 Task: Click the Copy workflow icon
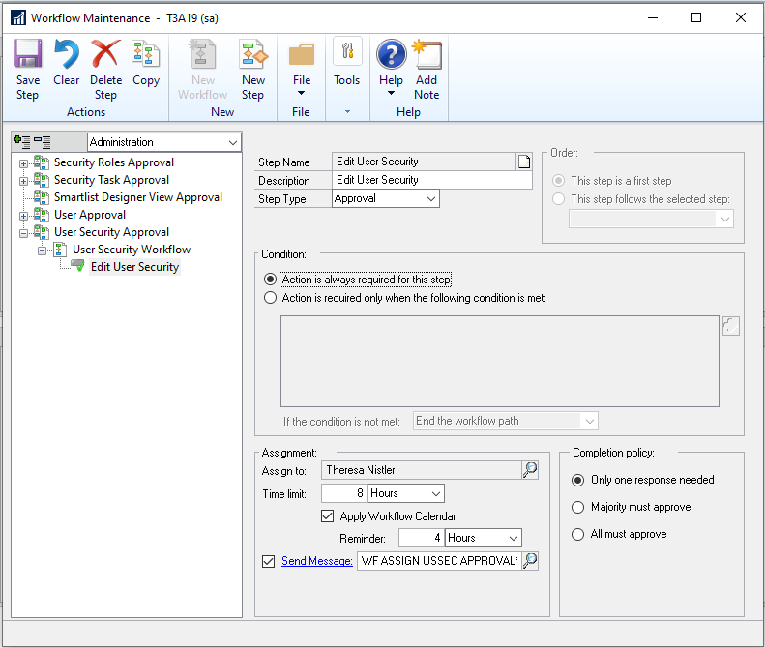[x=145, y=53]
